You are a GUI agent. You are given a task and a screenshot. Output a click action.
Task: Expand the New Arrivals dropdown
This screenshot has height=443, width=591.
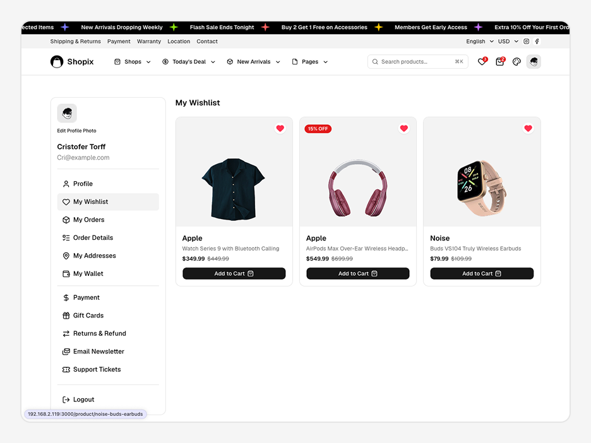(253, 62)
